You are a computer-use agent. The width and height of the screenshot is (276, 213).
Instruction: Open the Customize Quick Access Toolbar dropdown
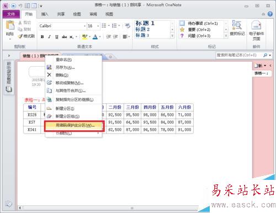[41, 6]
